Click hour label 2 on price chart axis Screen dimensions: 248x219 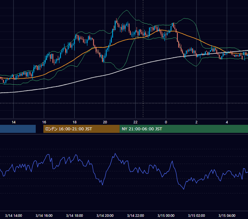click(x=197, y=122)
